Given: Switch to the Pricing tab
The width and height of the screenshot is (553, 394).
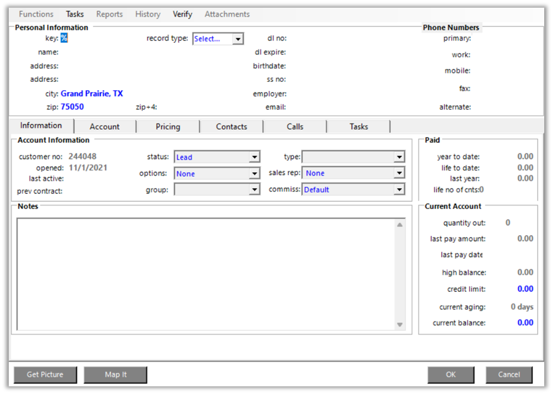Looking at the screenshot, I should [167, 126].
